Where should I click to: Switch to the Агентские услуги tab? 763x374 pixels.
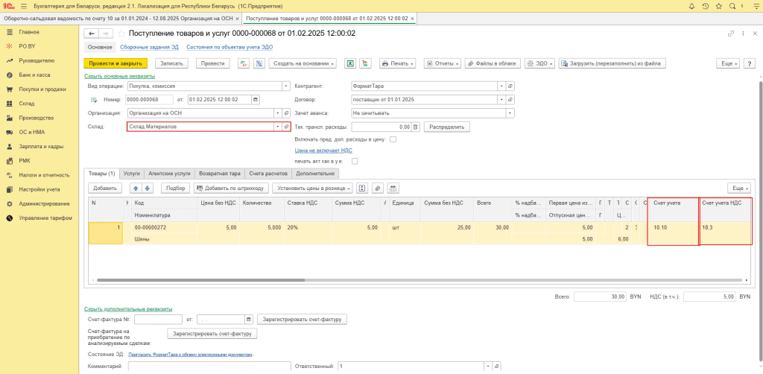tap(169, 173)
